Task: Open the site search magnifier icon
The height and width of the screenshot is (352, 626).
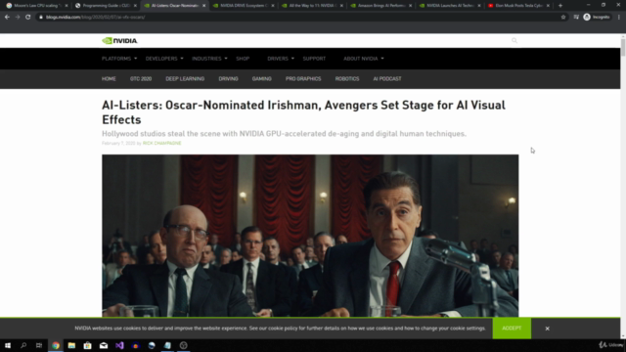Action: [514, 41]
